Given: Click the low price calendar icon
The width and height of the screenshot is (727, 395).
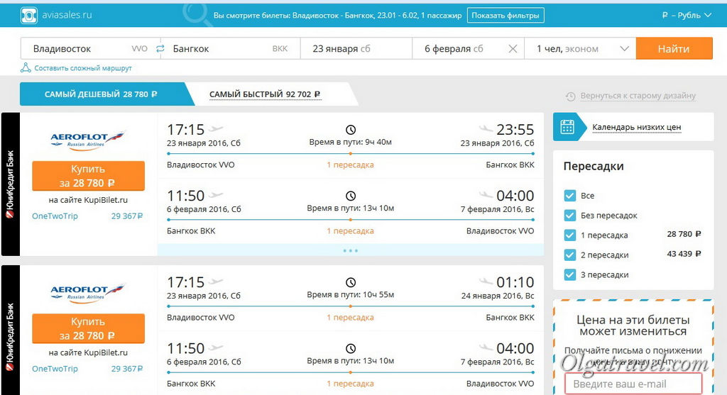Looking at the screenshot, I should point(567,127).
